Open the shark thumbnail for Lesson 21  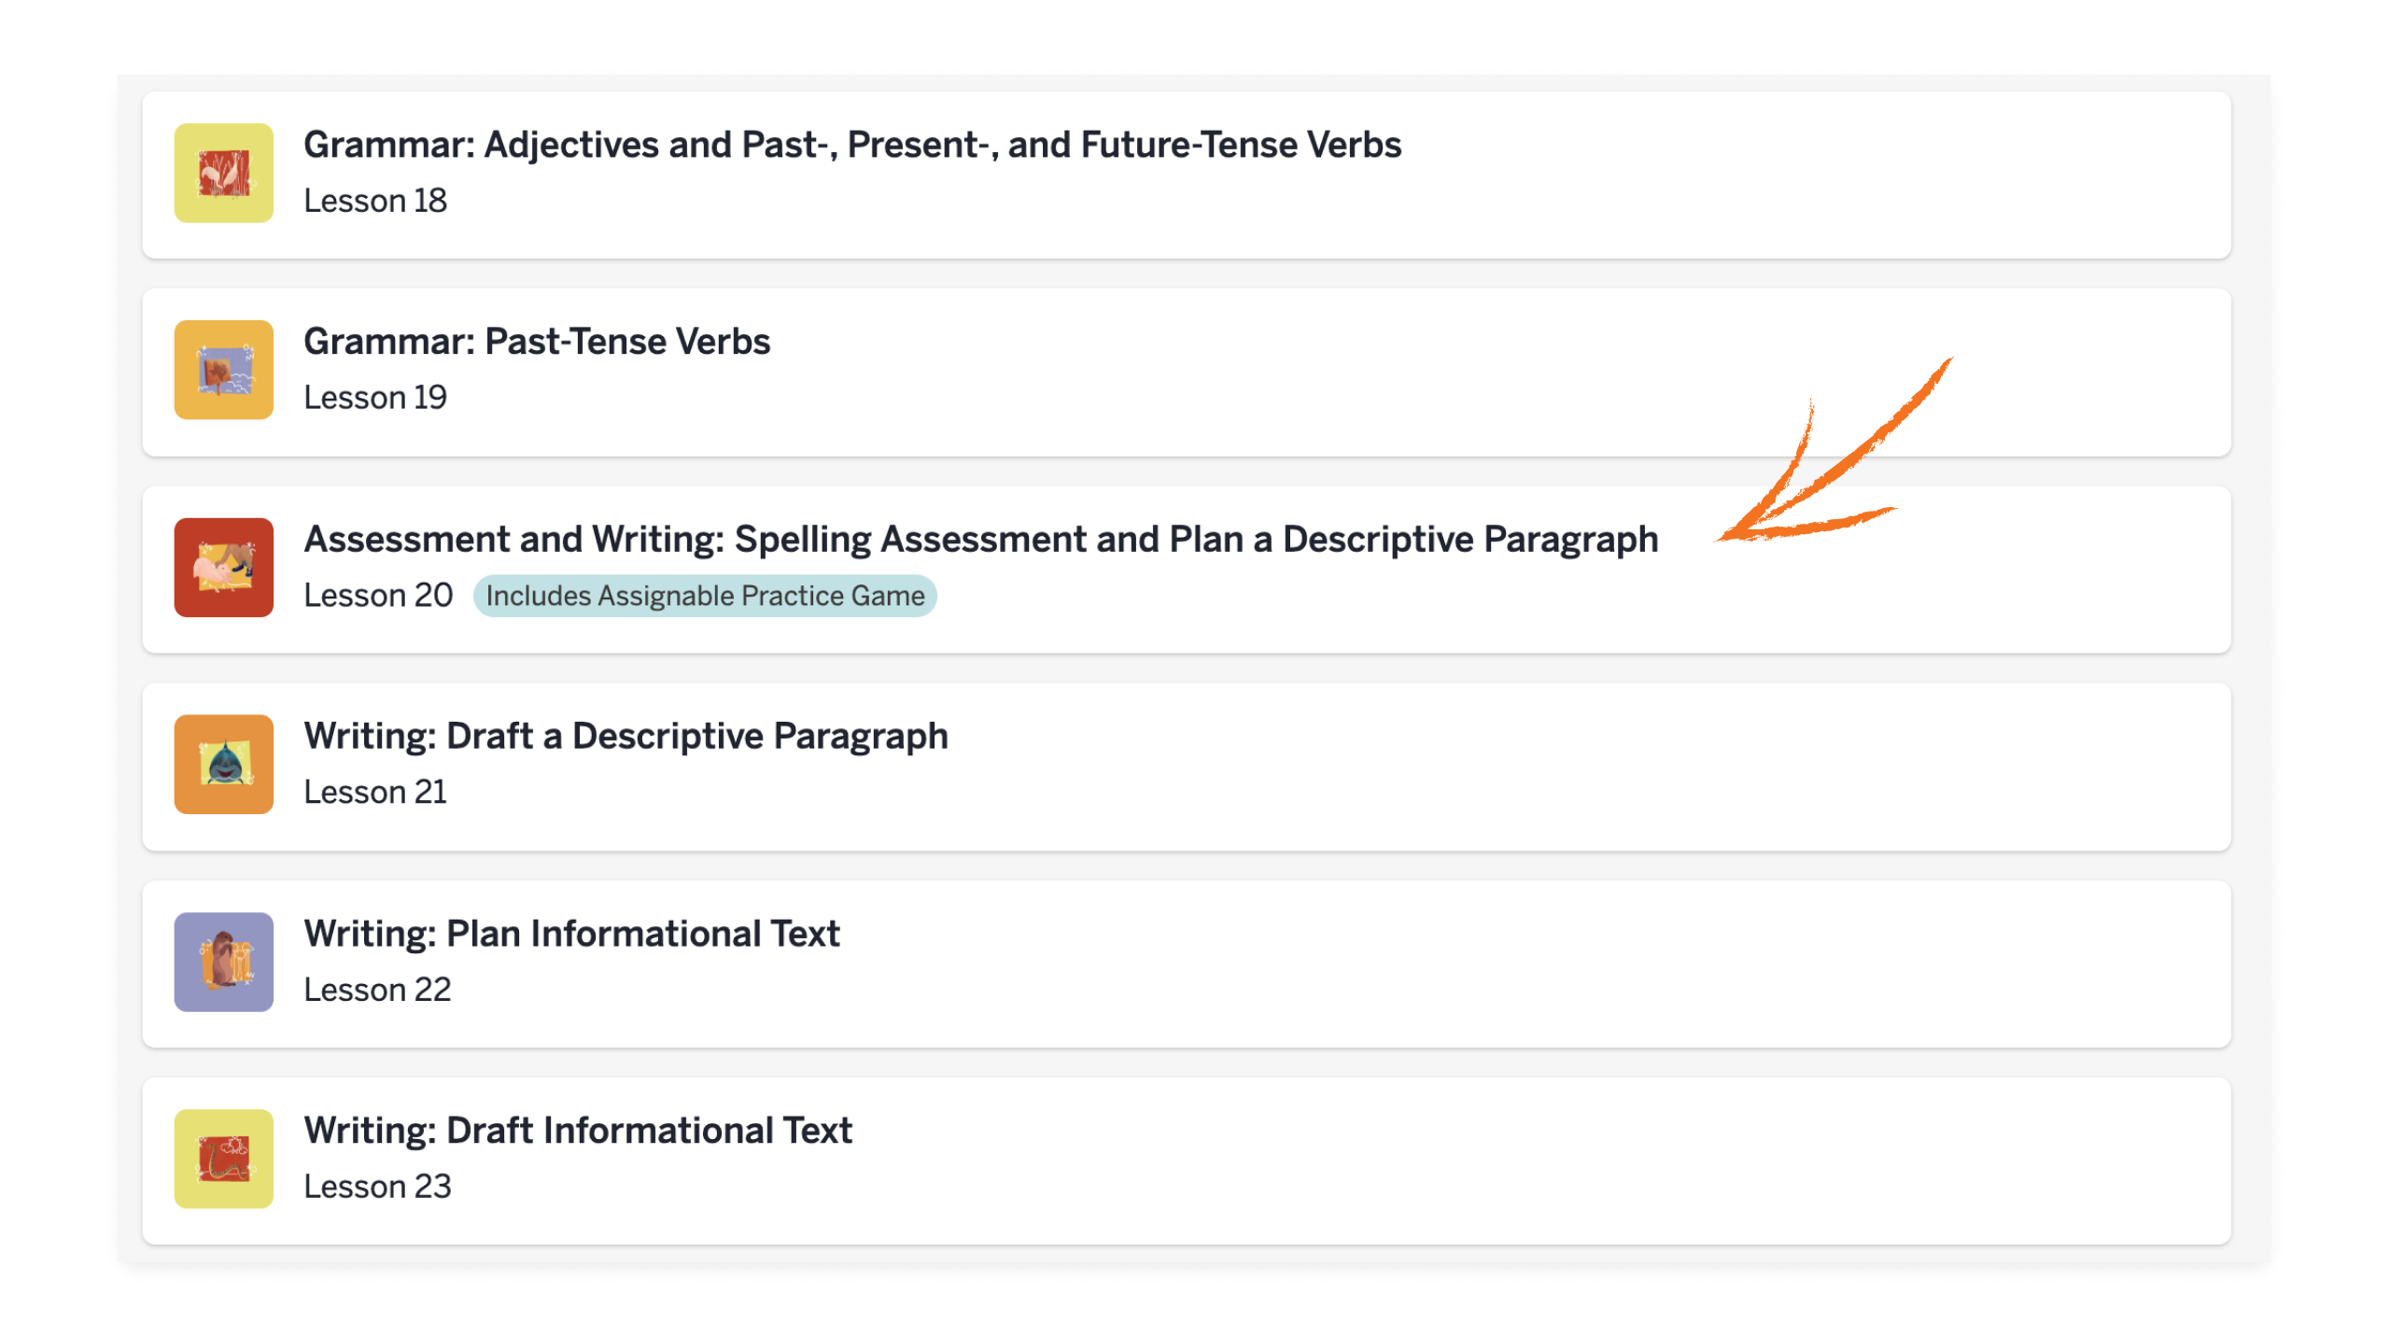(x=222, y=766)
